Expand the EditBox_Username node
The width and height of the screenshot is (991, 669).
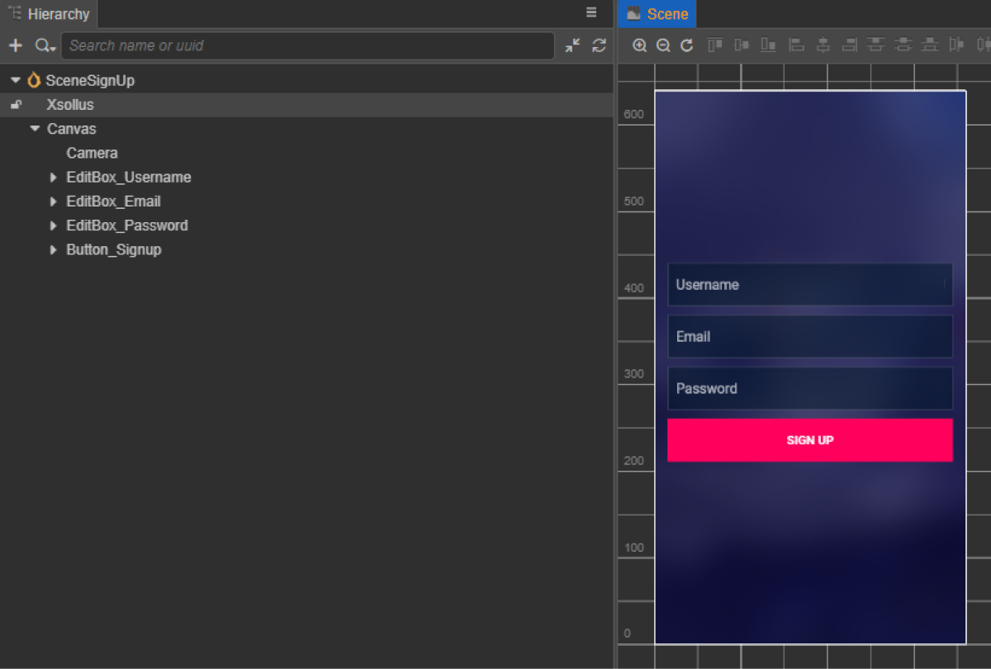coord(54,178)
